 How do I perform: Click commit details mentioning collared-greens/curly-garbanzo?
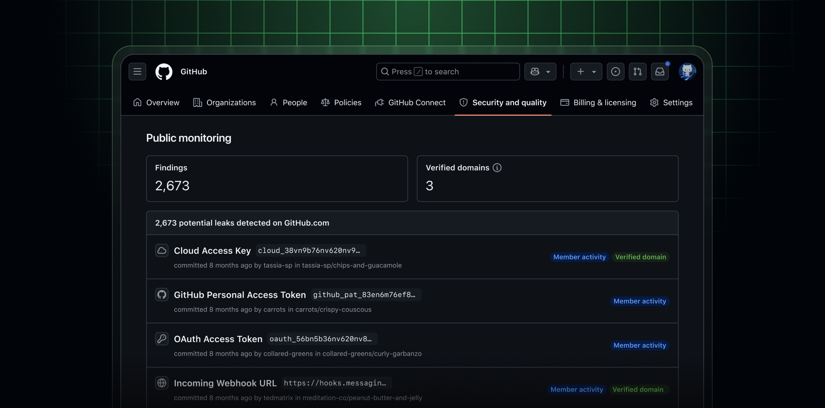pyautogui.click(x=298, y=354)
